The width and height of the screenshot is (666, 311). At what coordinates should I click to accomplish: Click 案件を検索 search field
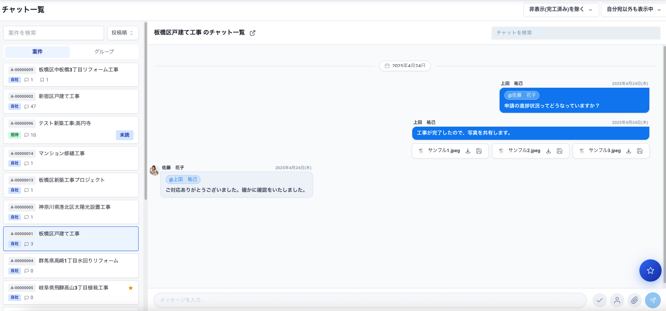pos(54,33)
